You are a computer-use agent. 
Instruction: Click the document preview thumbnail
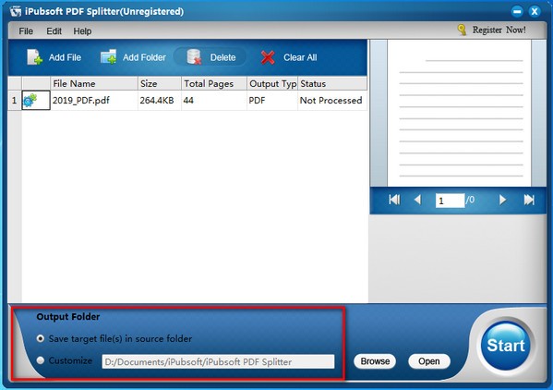pos(459,113)
